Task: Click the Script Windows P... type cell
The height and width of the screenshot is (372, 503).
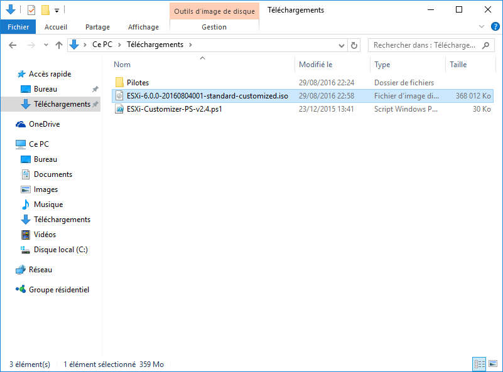Action: point(406,109)
